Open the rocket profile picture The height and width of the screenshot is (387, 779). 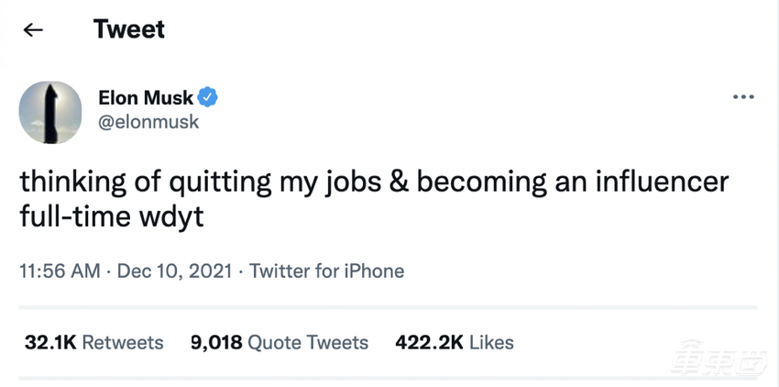point(51,112)
